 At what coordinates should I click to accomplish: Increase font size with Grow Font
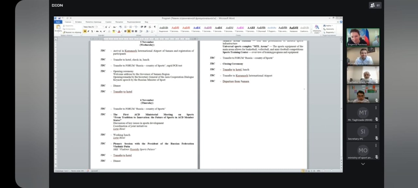(106, 27)
